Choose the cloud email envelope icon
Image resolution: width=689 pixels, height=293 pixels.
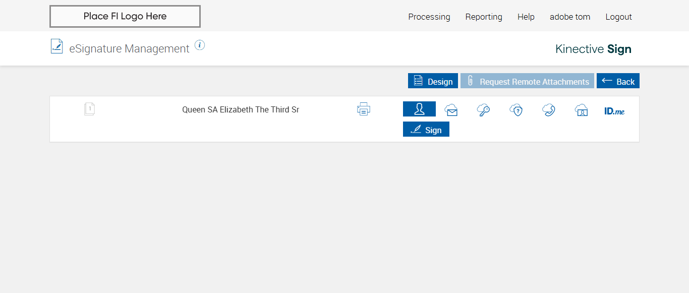(x=451, y=110)
